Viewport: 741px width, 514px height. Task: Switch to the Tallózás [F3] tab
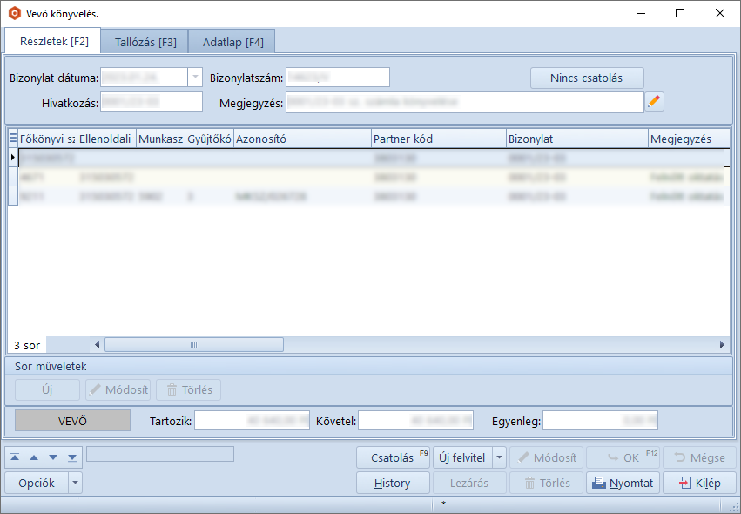tap(145, 42)
